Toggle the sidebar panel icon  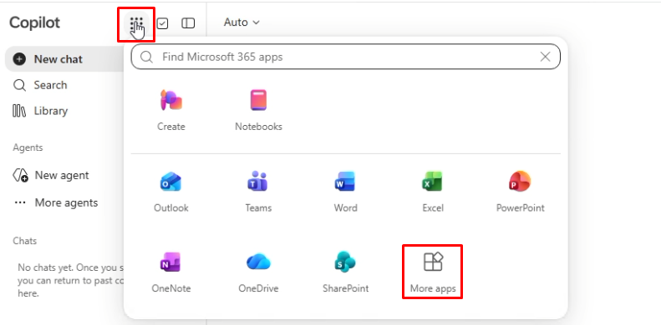pos(188,23)
